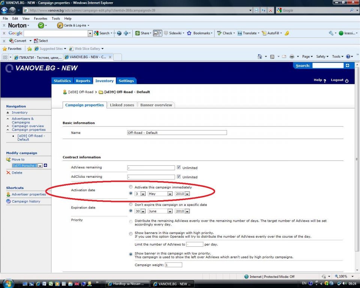Click the browser Back arrow button
This screenshot has width=360, height=288.
(5, 10)
